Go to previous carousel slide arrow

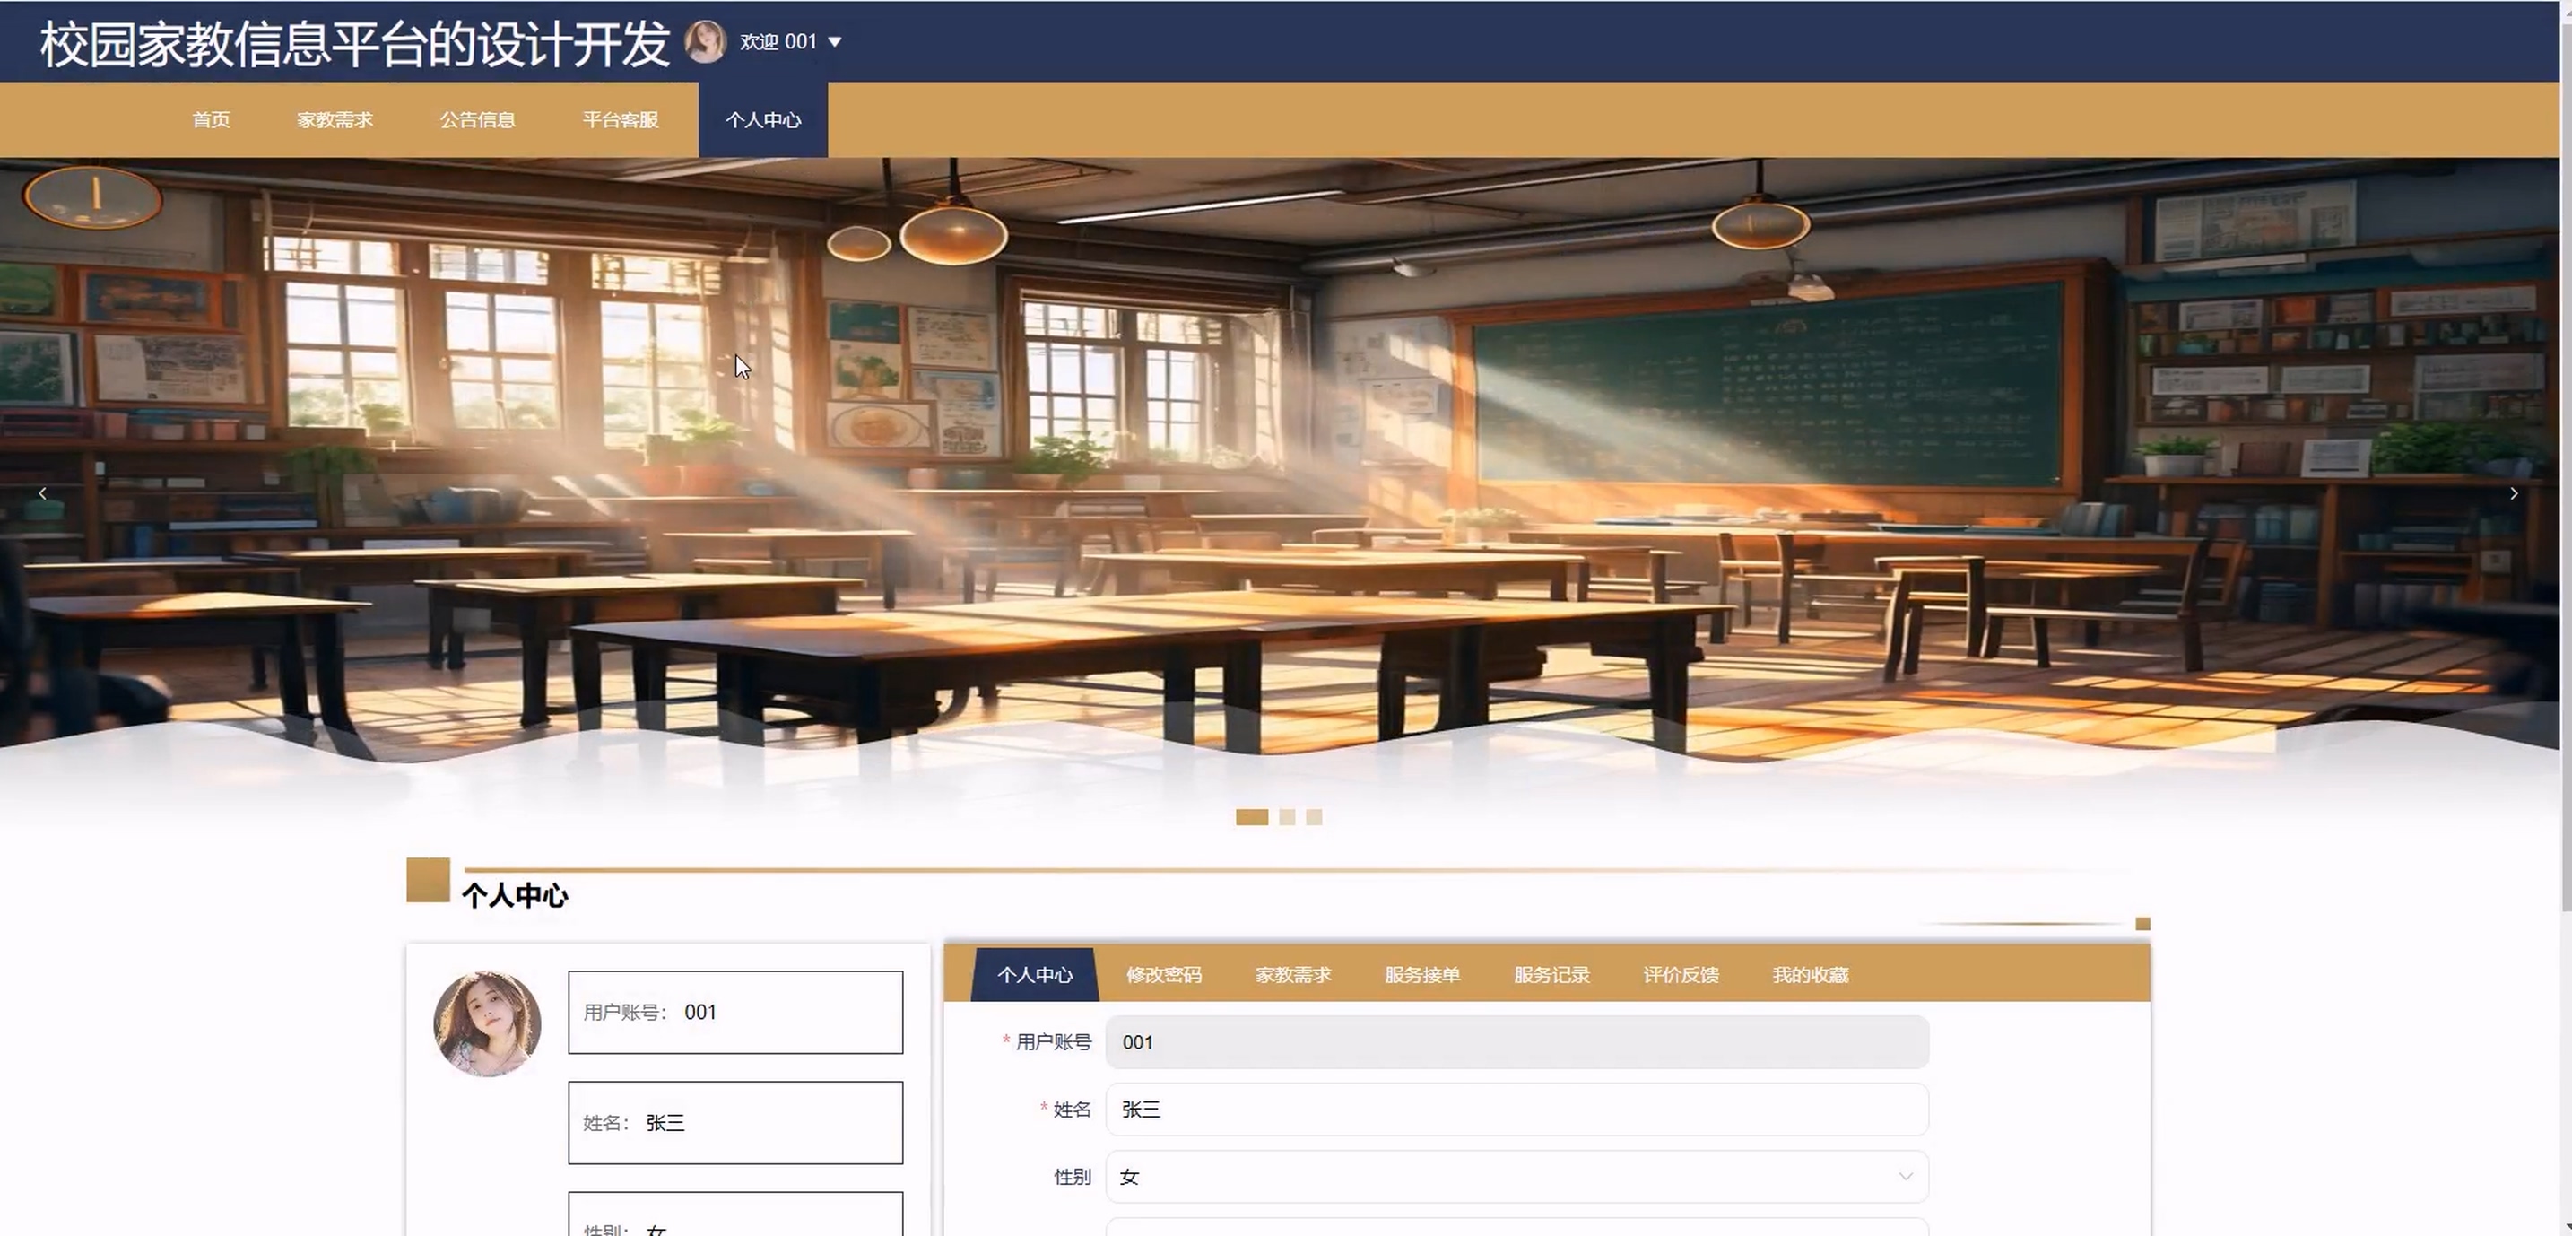click(42, 493)
